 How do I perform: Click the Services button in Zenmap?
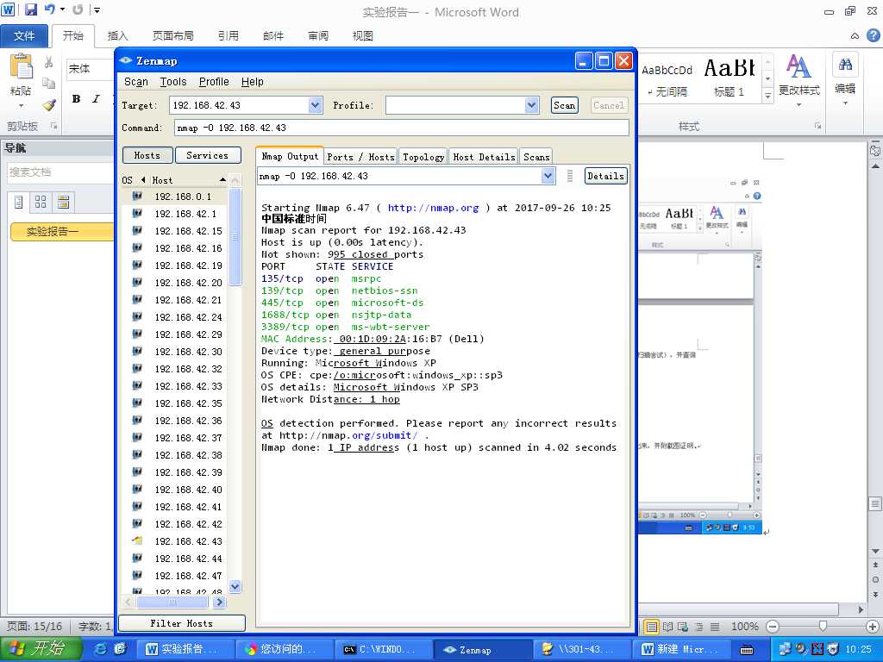(x=207, y=155)
